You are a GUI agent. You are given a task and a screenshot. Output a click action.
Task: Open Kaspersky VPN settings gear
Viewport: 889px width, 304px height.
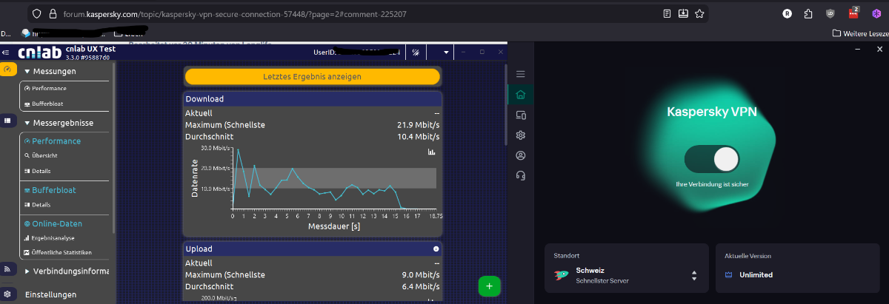tap(520, 135)
